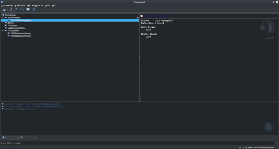Click the 'Server Groups:' label
The height and width of the screenshot is (149, 279).
pos(148,27)
